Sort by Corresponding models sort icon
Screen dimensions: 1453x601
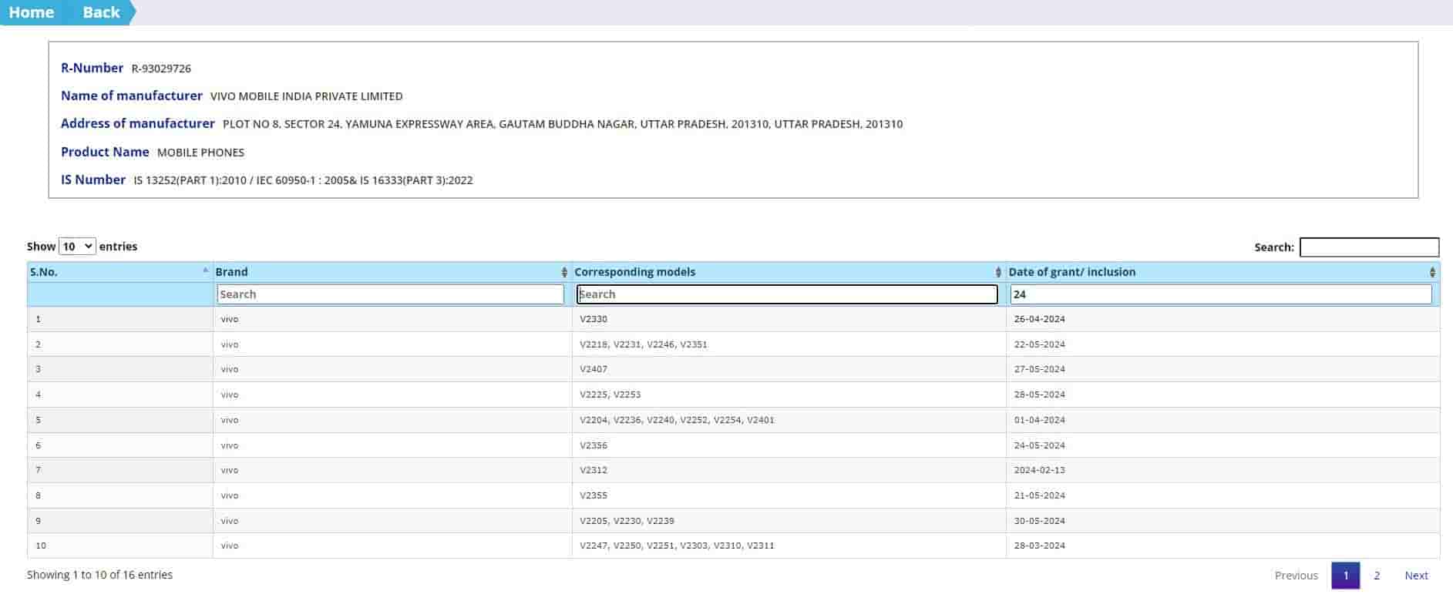tap(998, 272)
